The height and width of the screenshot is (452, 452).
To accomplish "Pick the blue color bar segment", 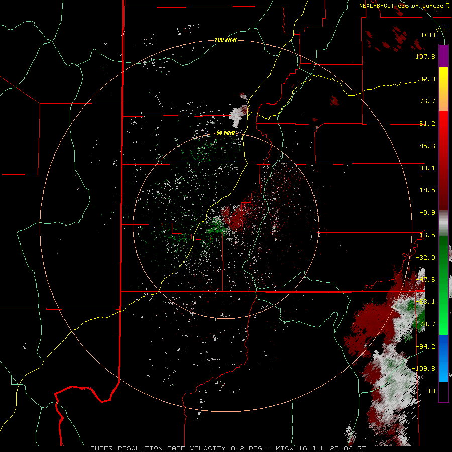I will click(x=443, y=358).
